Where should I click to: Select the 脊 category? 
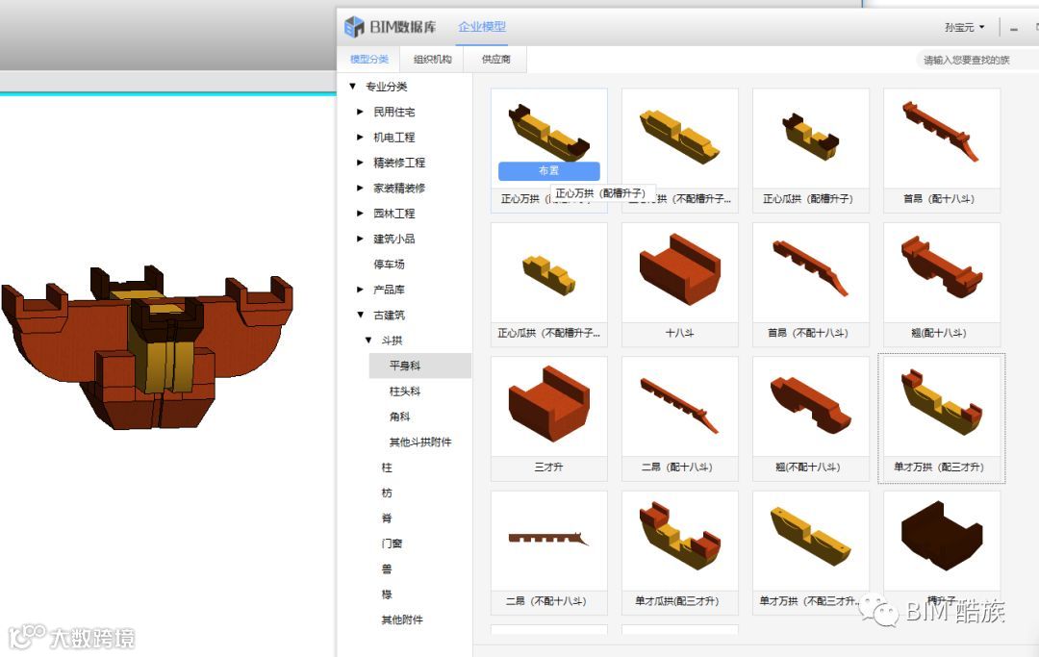coord(387,518)
